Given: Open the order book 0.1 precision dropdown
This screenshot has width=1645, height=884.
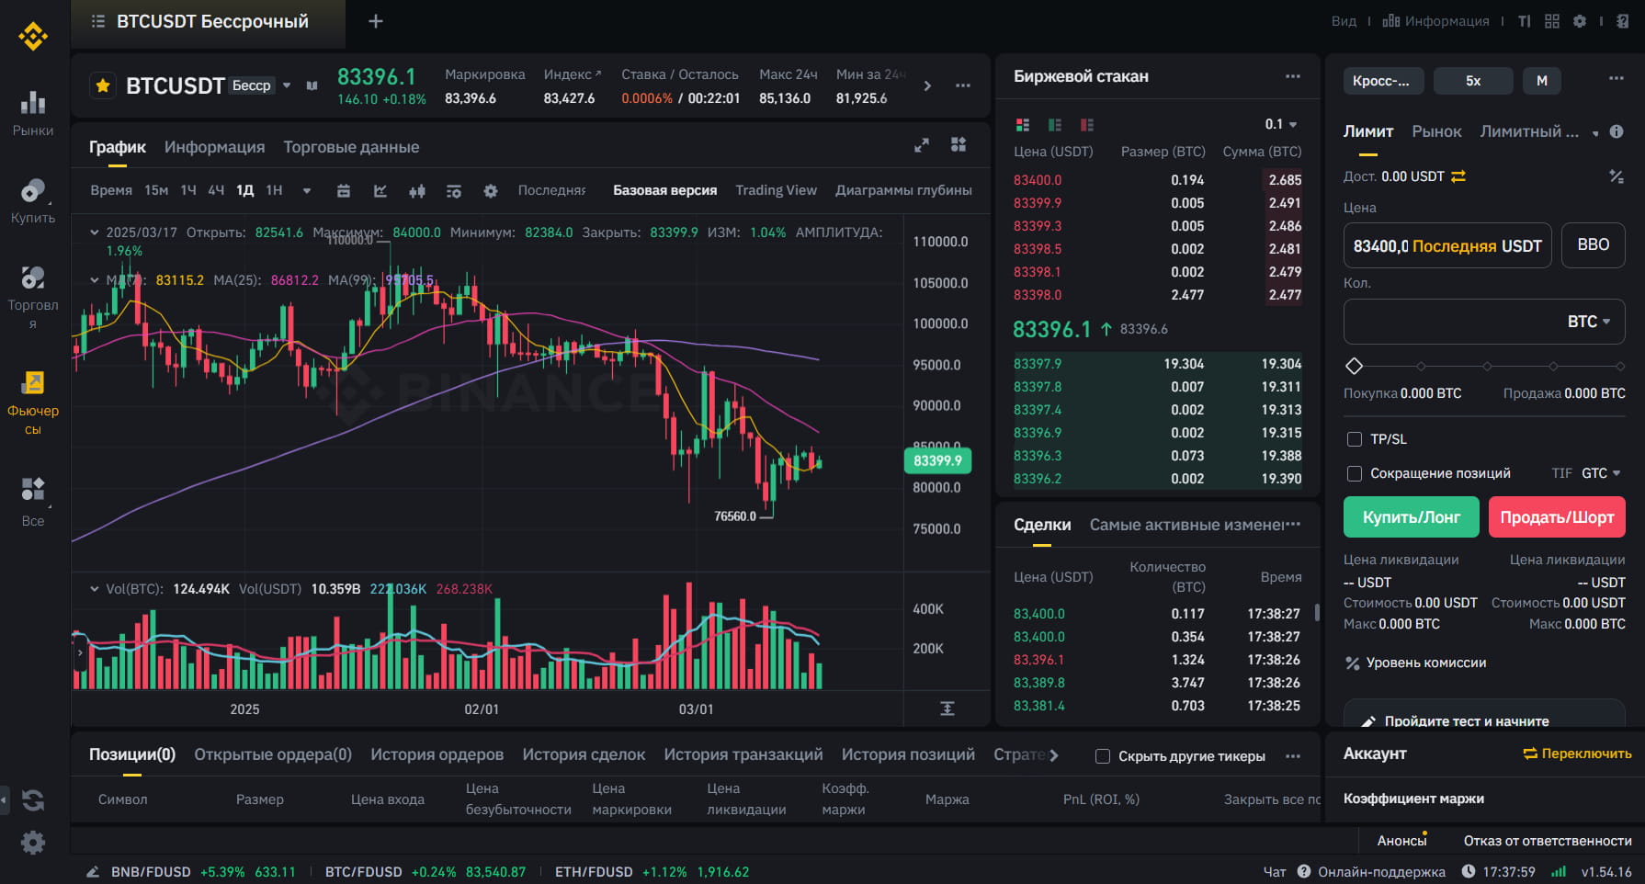Looking at the screenshot, I should pos(1281,124).
